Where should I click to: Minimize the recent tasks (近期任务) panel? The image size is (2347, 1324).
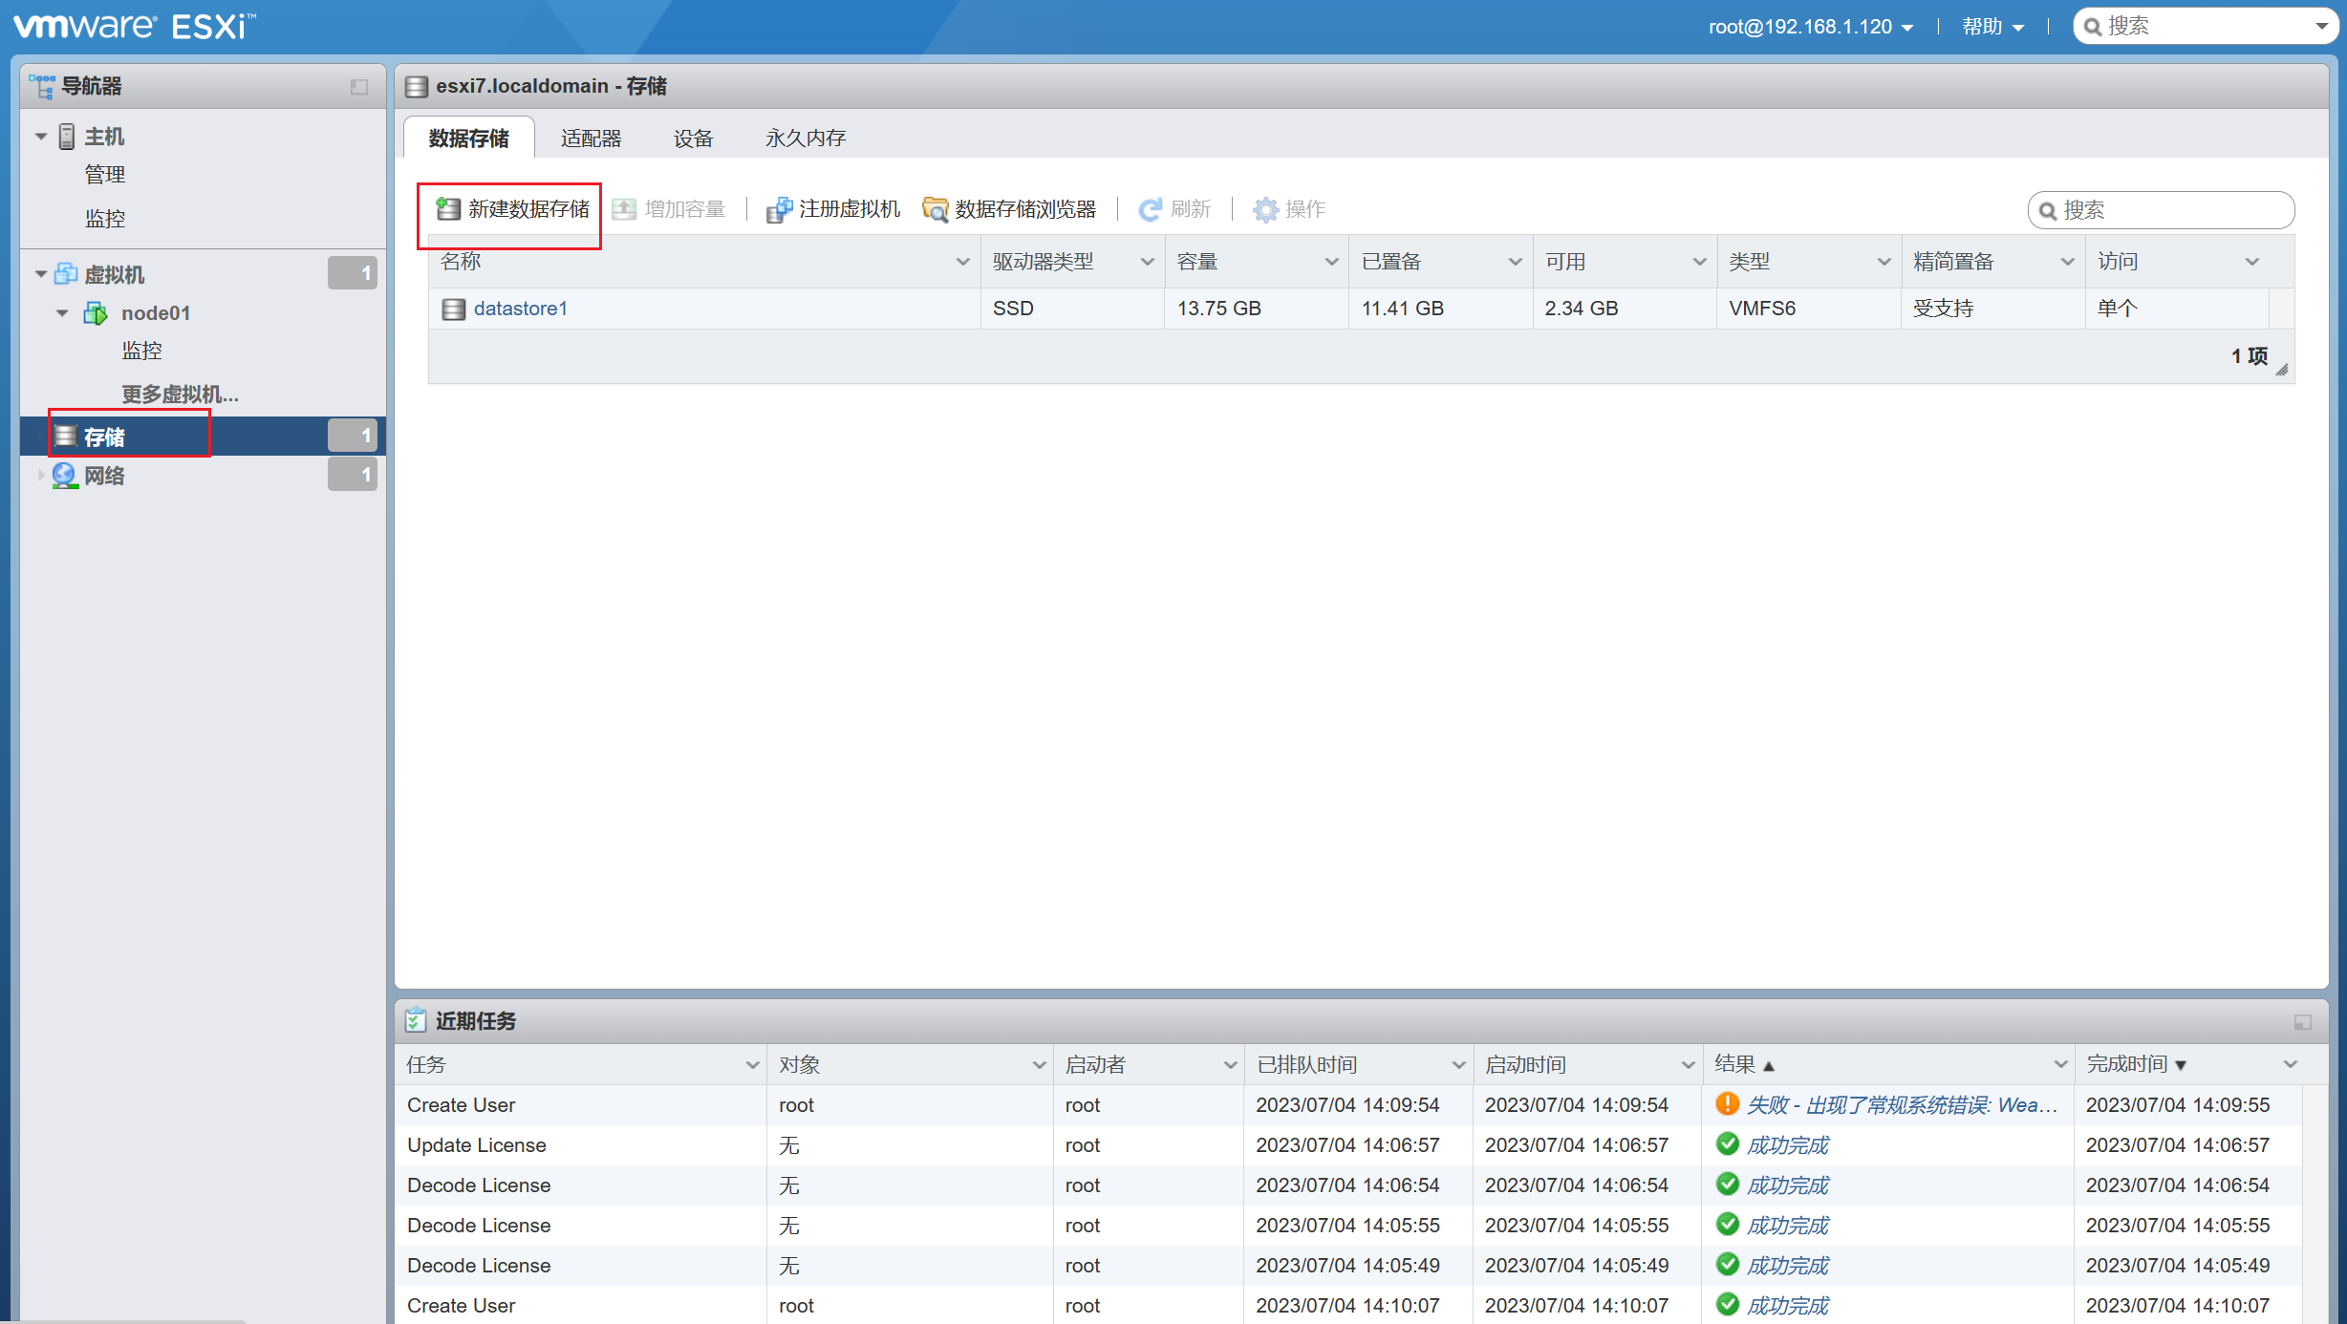coord(2303,1022)
